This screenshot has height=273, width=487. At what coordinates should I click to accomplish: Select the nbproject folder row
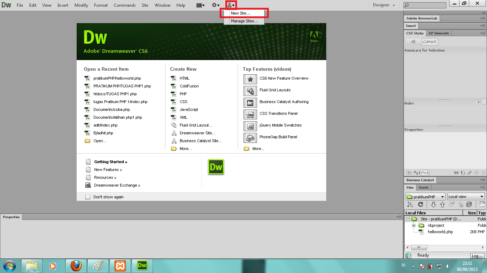point(445,225)
